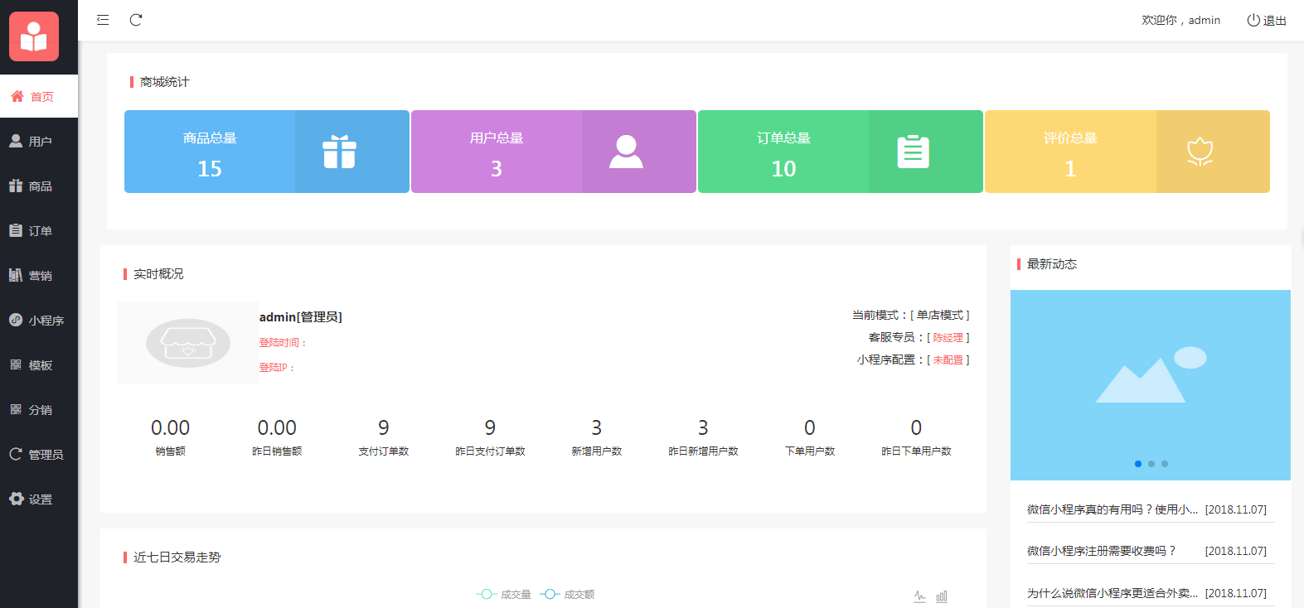Select the third carousel dot
This screenshot has height=608, width=1304.
pyautogui.click(x=1165, y=464)
